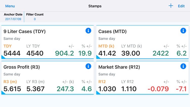Tap the plus icon to add a stamp

171,6
